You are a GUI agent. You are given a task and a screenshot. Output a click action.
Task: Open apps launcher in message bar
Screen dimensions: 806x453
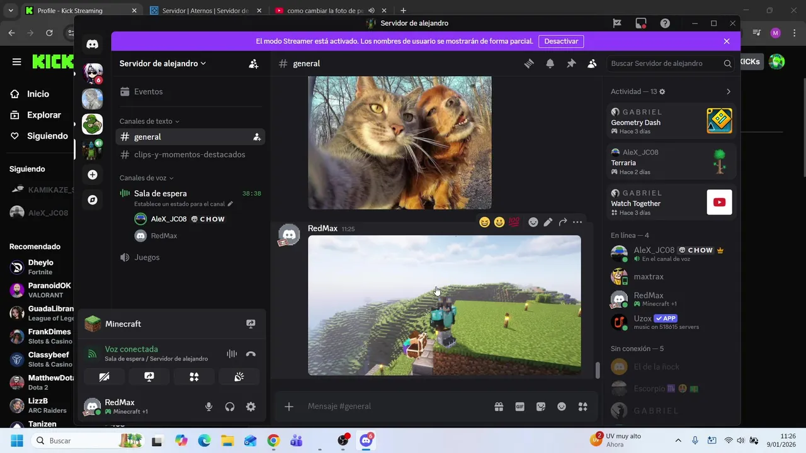point(583,406)
